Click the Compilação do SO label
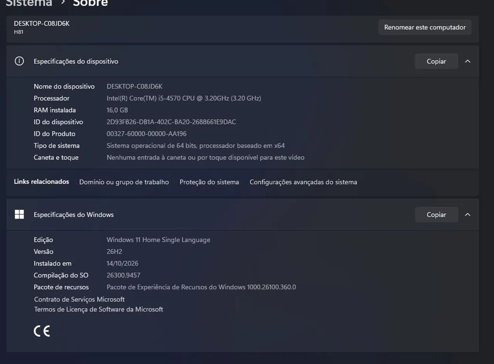494x364 pixels. pos(61,275)
